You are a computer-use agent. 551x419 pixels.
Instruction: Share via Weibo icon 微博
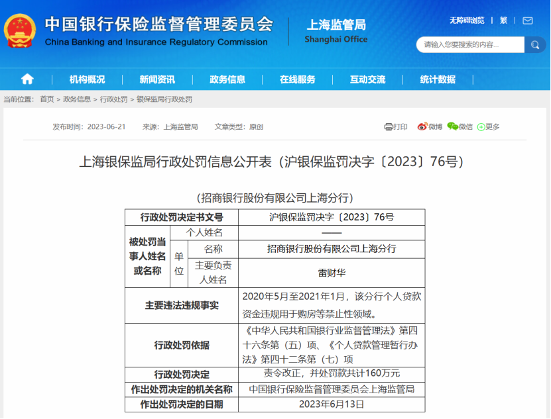tap(430, 126)
